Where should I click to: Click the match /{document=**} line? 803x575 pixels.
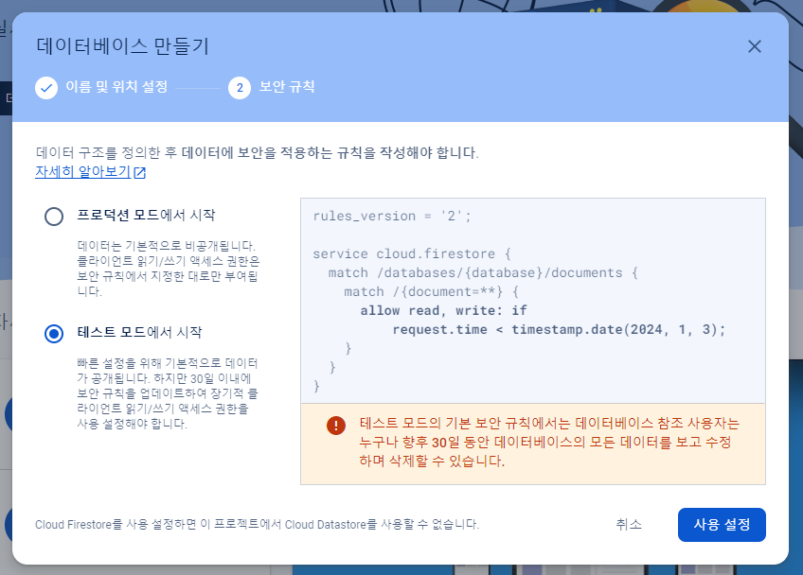(x=431, y=291)
